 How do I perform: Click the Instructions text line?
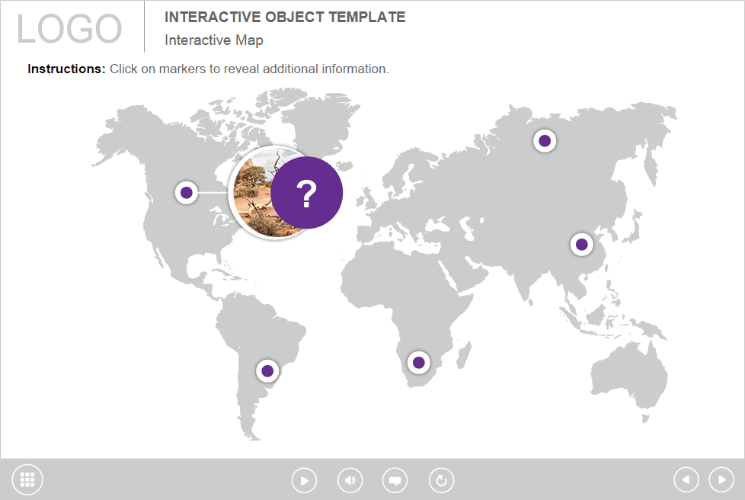pyautogui.click(x=208, y=69)
